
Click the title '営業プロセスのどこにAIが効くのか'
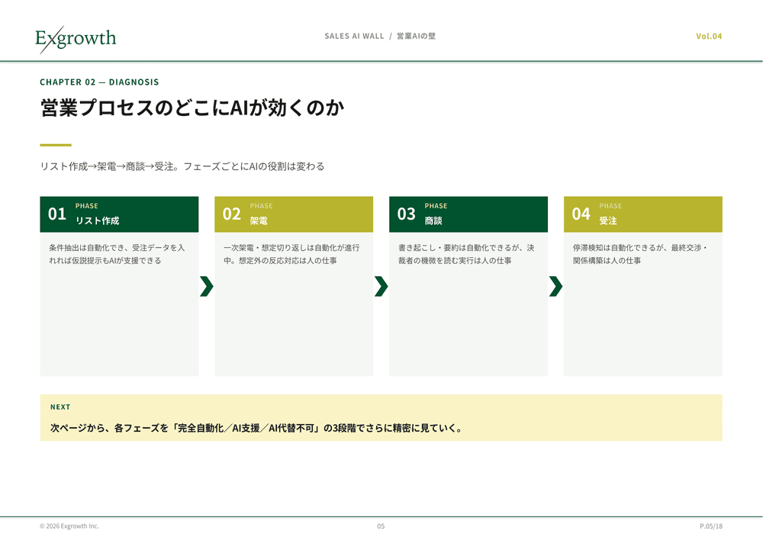[x=192, y=108]
